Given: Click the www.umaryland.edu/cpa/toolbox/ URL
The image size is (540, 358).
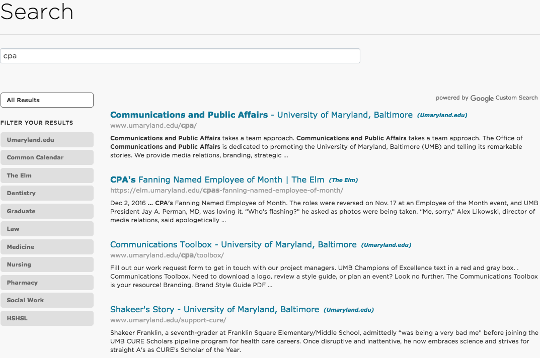Looking at the screenshot, I should tap(167, 255).
